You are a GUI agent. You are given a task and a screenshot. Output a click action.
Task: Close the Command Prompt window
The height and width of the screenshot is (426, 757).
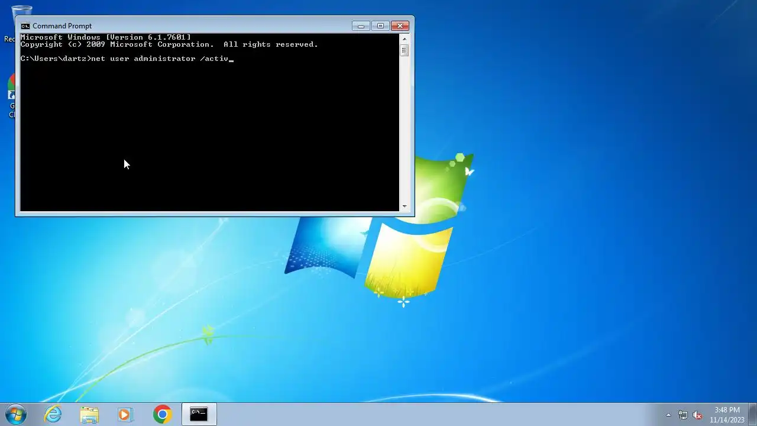(400, 26)
